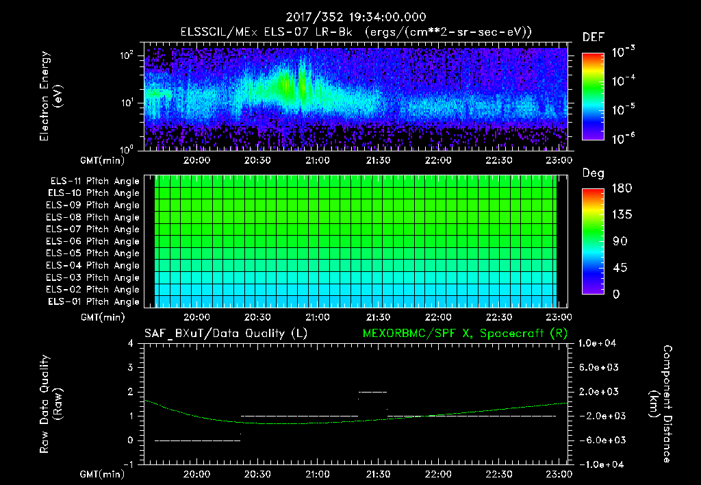Click the timestamp 2017/352 19:34:00.000 title

(x=356, y=17)
